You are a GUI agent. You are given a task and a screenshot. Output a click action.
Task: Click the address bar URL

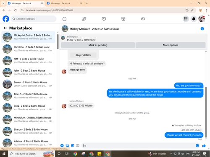pos(49,10)
